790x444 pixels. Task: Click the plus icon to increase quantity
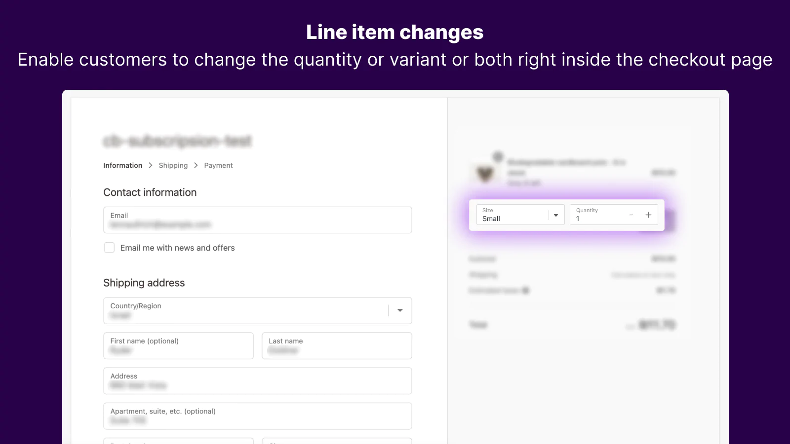pyautogui.click(x=648, y=215)
